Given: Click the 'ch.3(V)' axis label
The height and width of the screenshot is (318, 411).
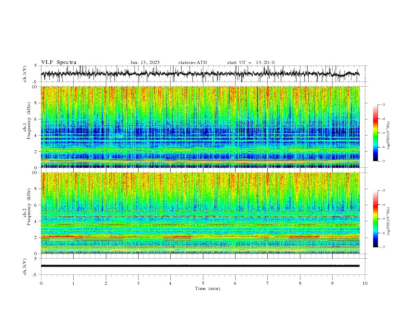Looking at the screenshot, I should (25, 267).
